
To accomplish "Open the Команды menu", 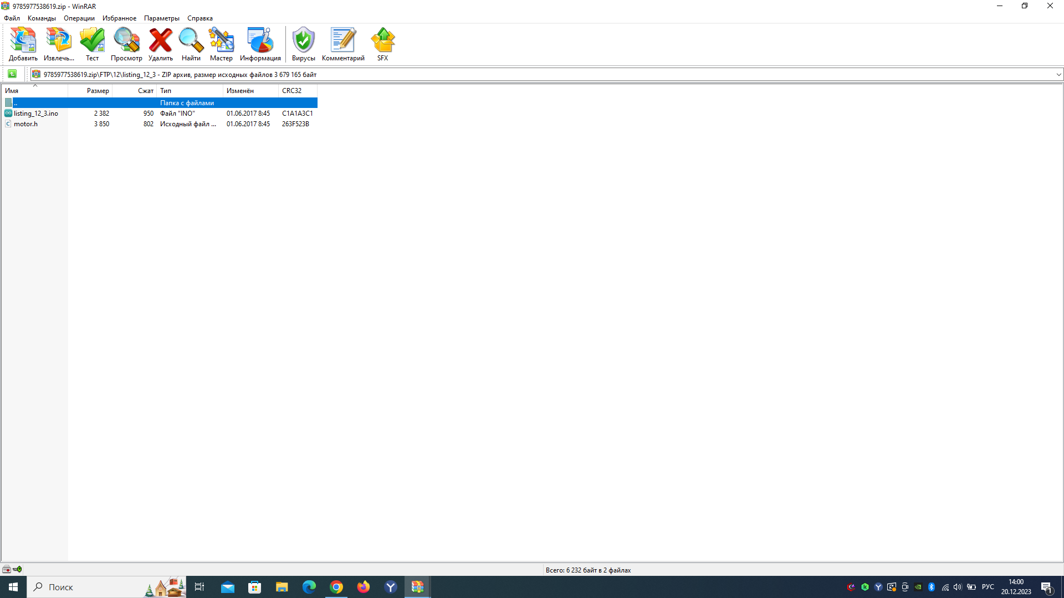I will [x=42, y=18].
